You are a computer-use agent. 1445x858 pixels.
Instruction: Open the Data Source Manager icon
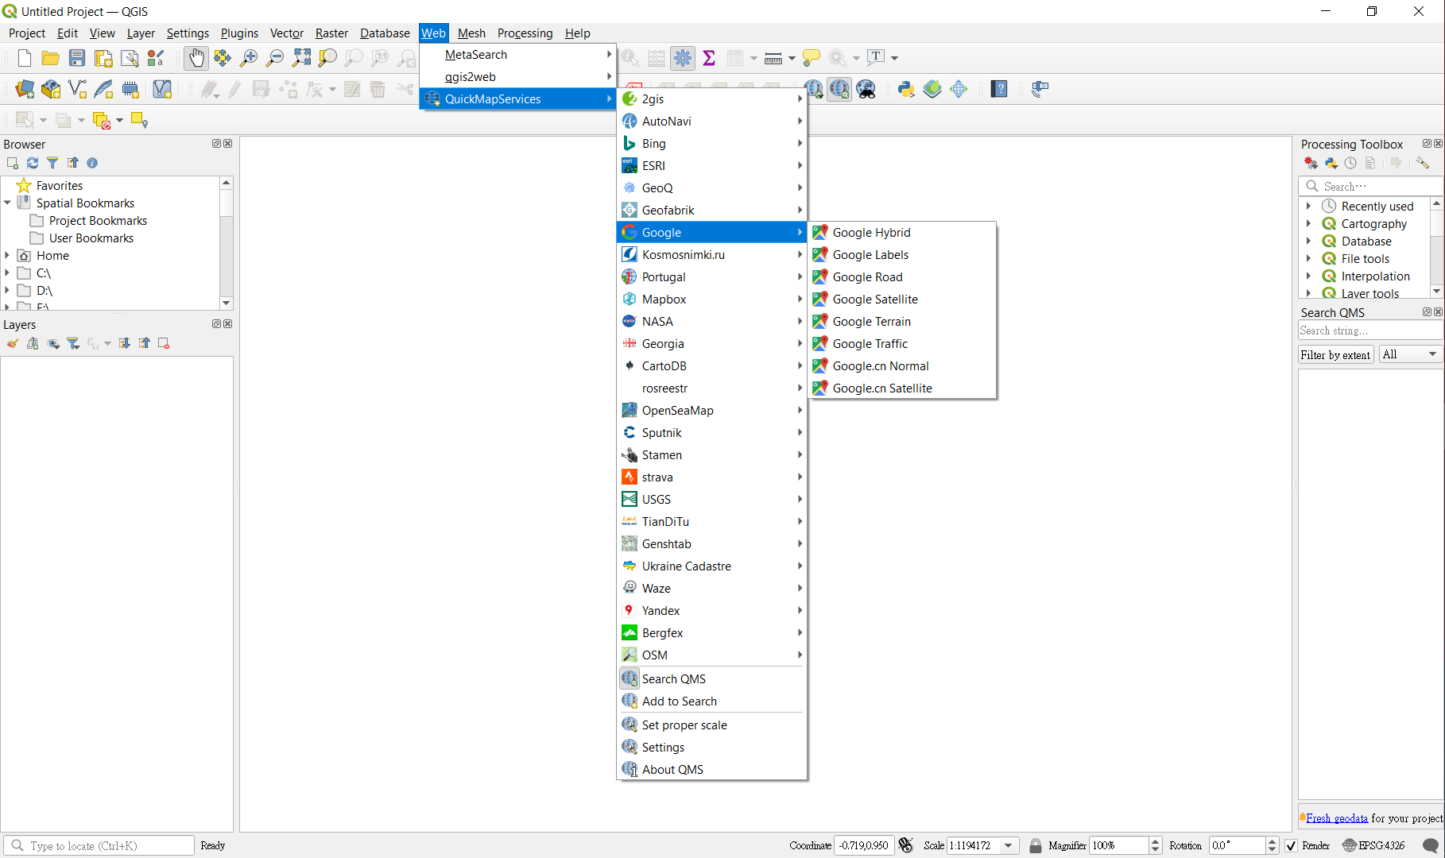click(x=25, y=89)
